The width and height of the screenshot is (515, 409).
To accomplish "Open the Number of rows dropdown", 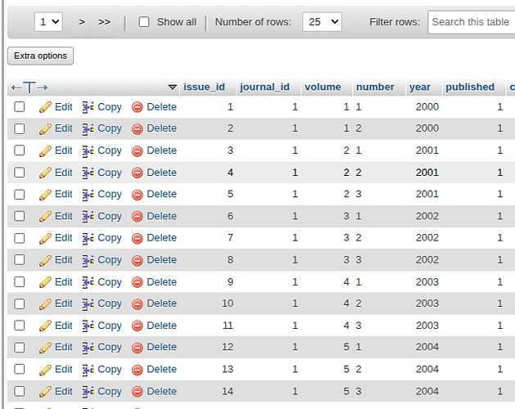I will click(322, 22).
